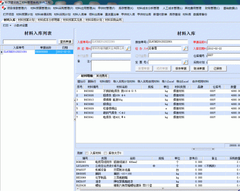
Task: Open the 材料采购管理(P) menu
Action: tap(63, 8)
